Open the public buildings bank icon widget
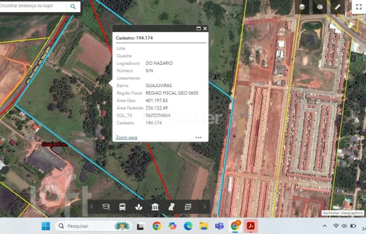This screenshot has height=234, width=366. (155, 206)
